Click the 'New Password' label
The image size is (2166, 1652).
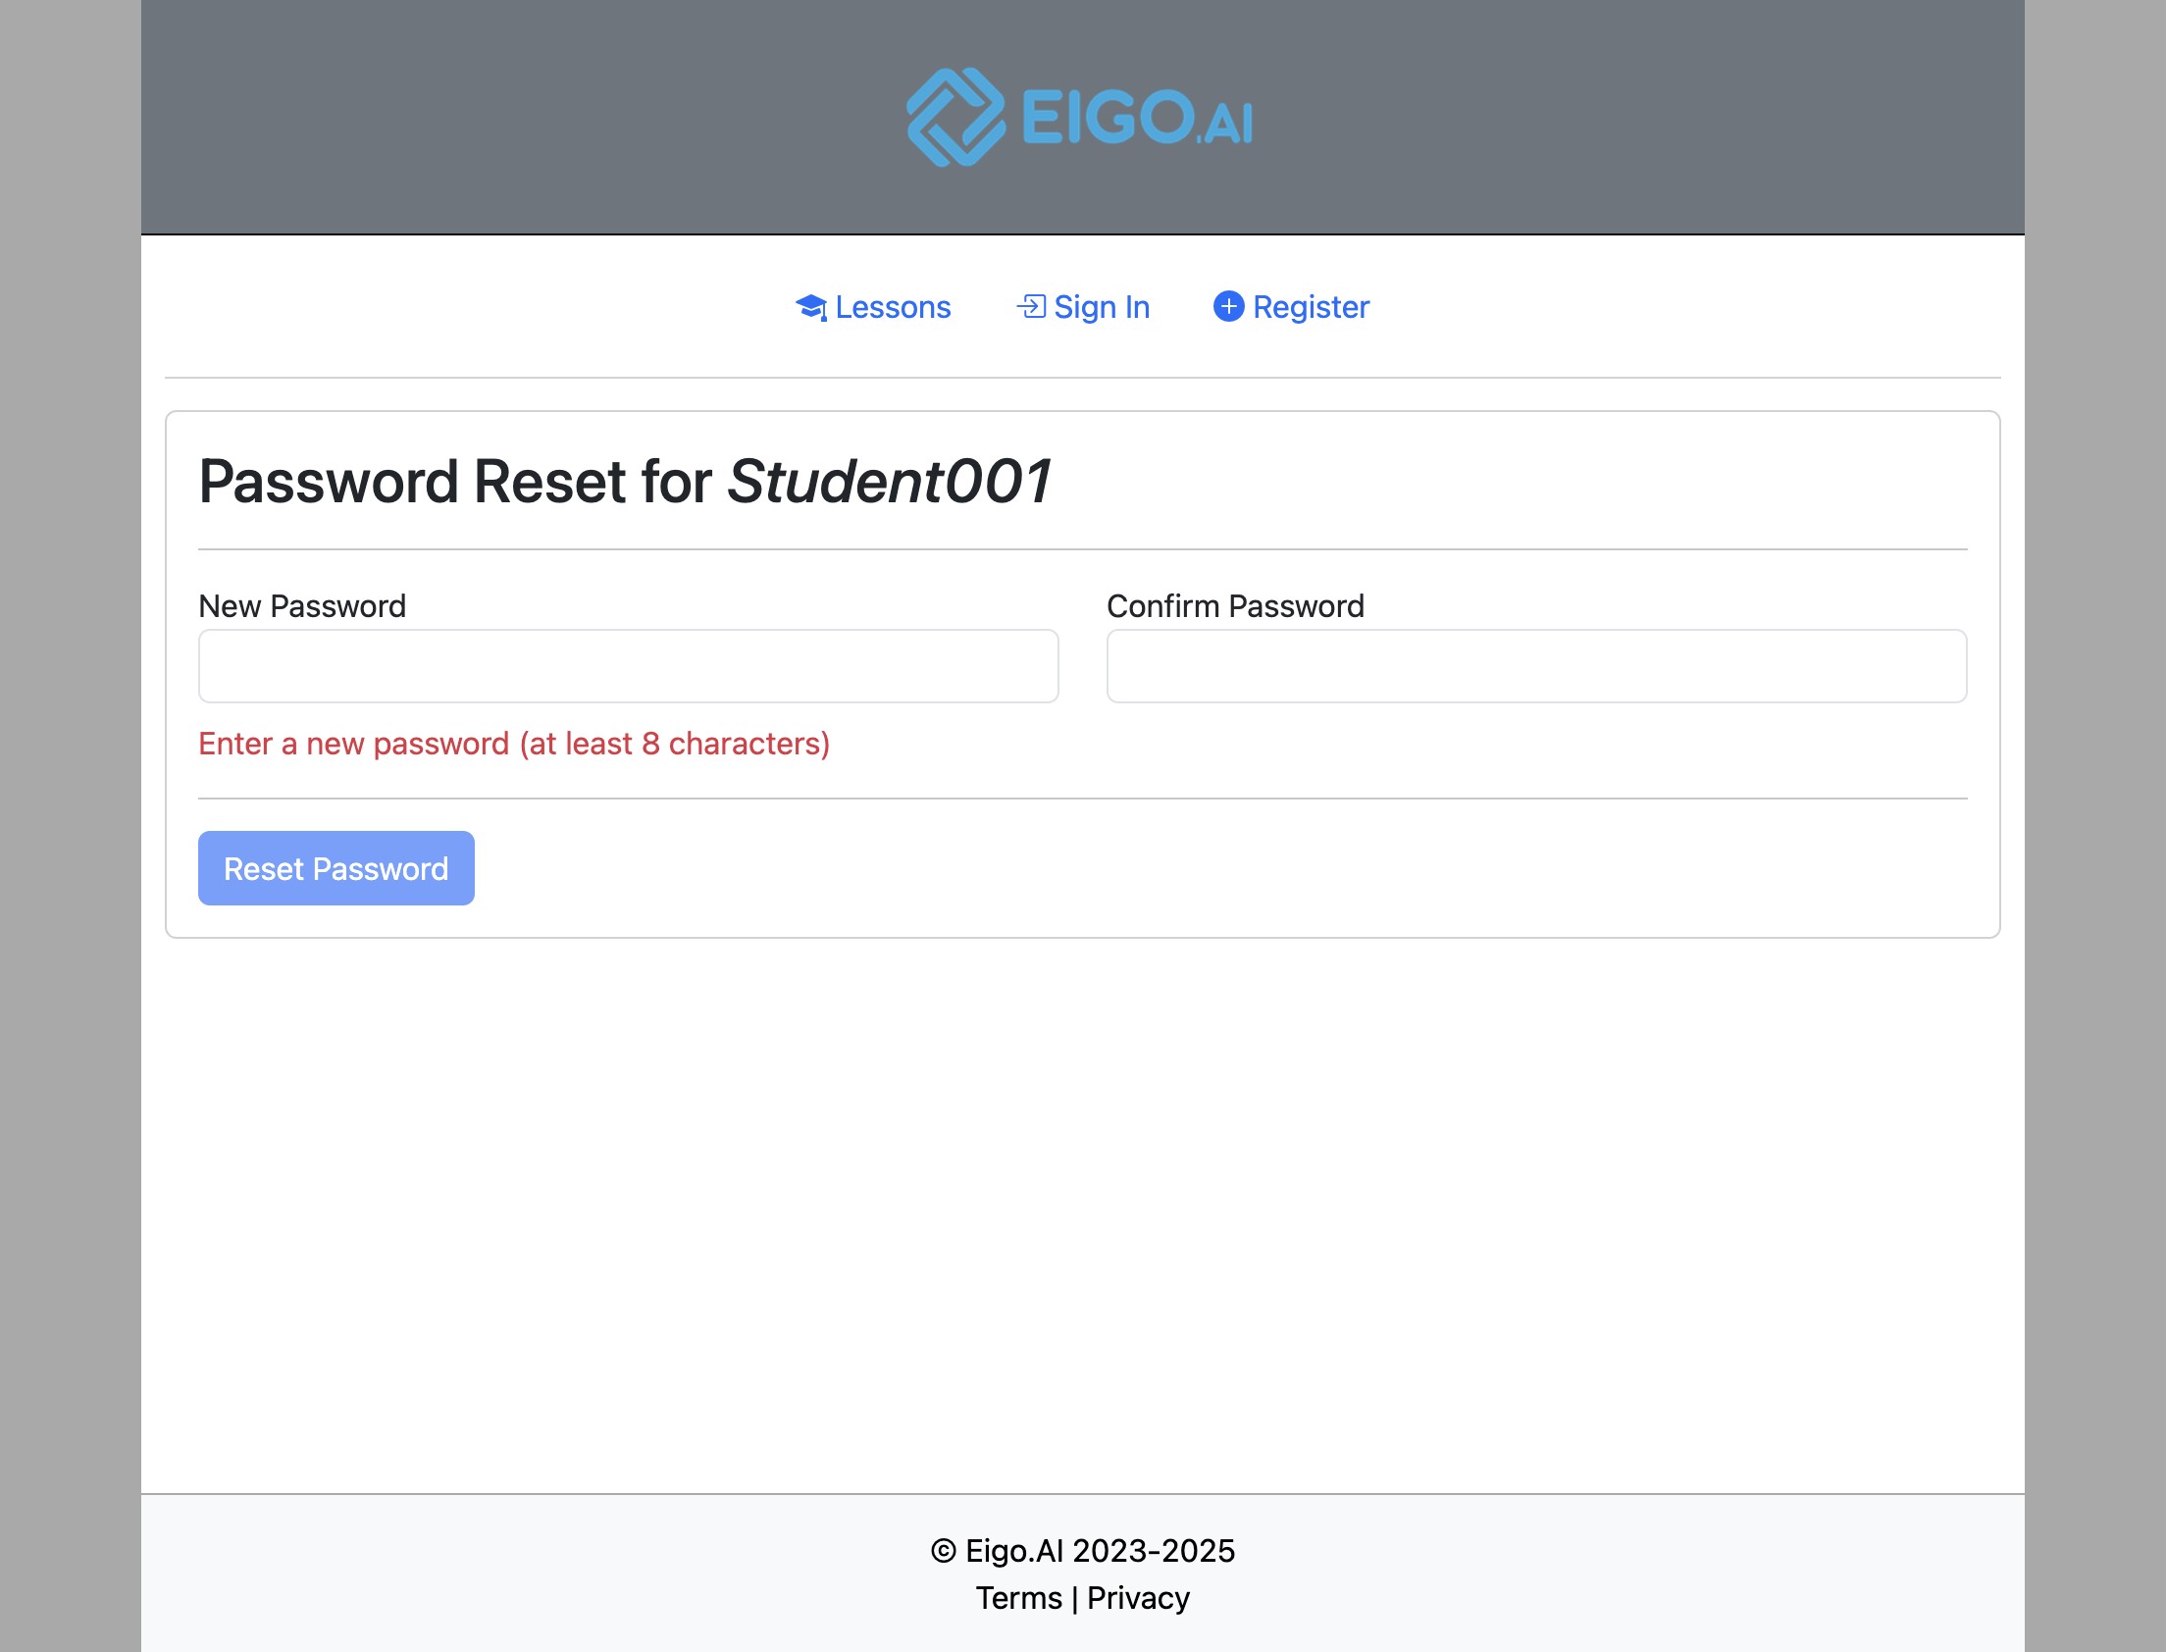pyautogui.click(x=302, y=605)
